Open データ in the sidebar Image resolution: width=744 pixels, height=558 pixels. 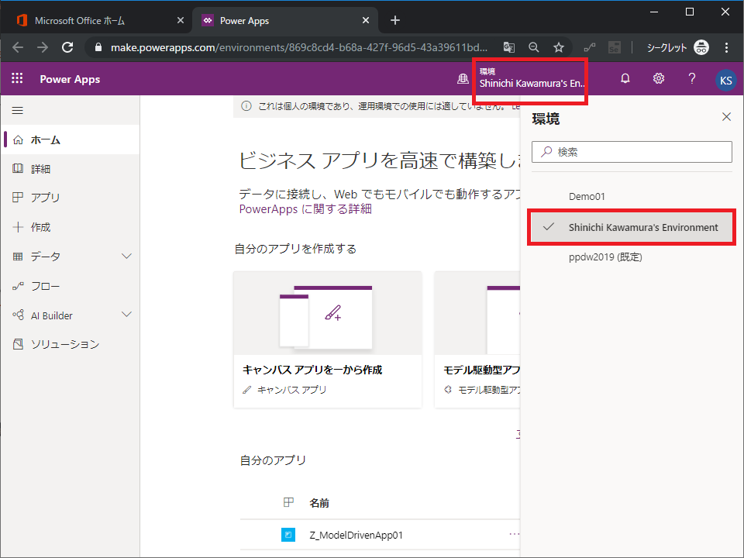pos(71,257)
